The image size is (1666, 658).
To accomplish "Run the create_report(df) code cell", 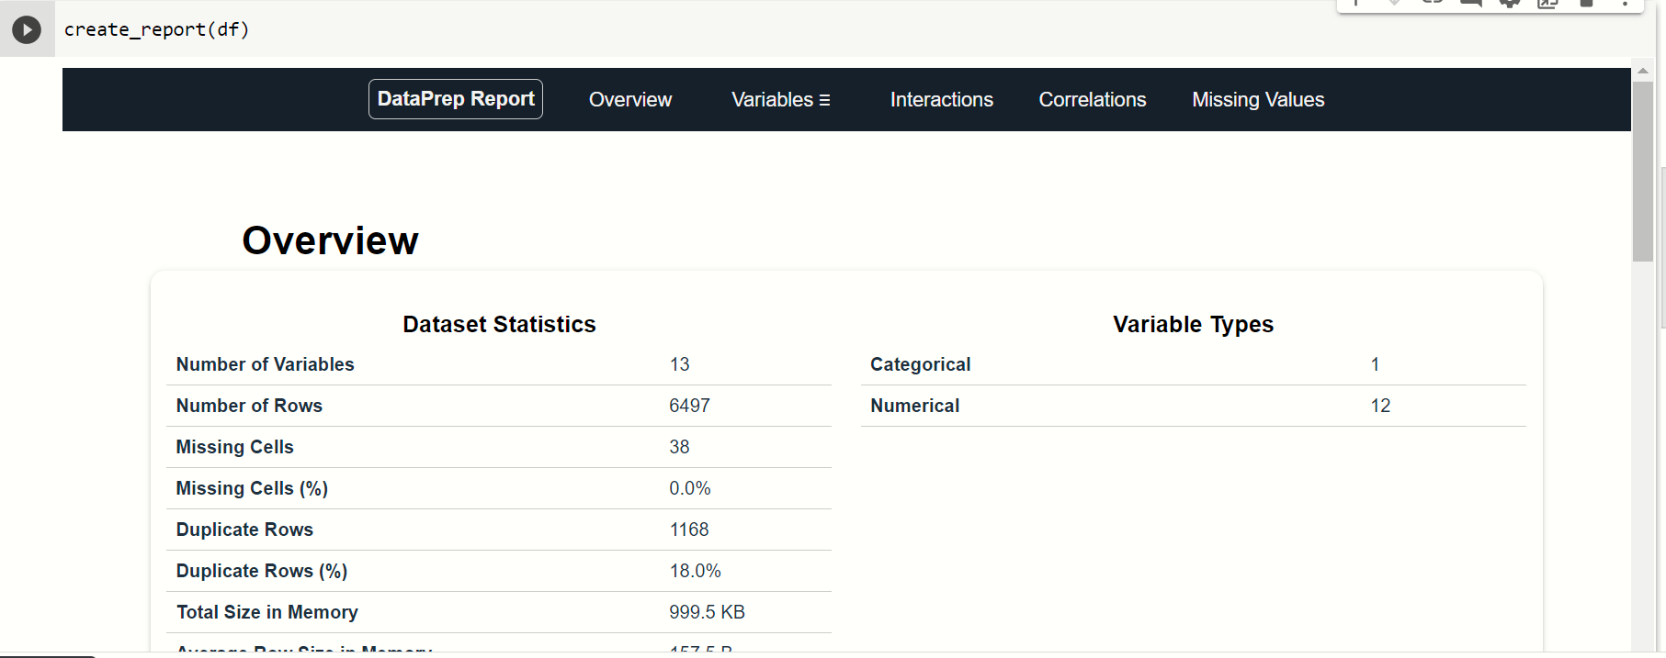I will (27, 29).
